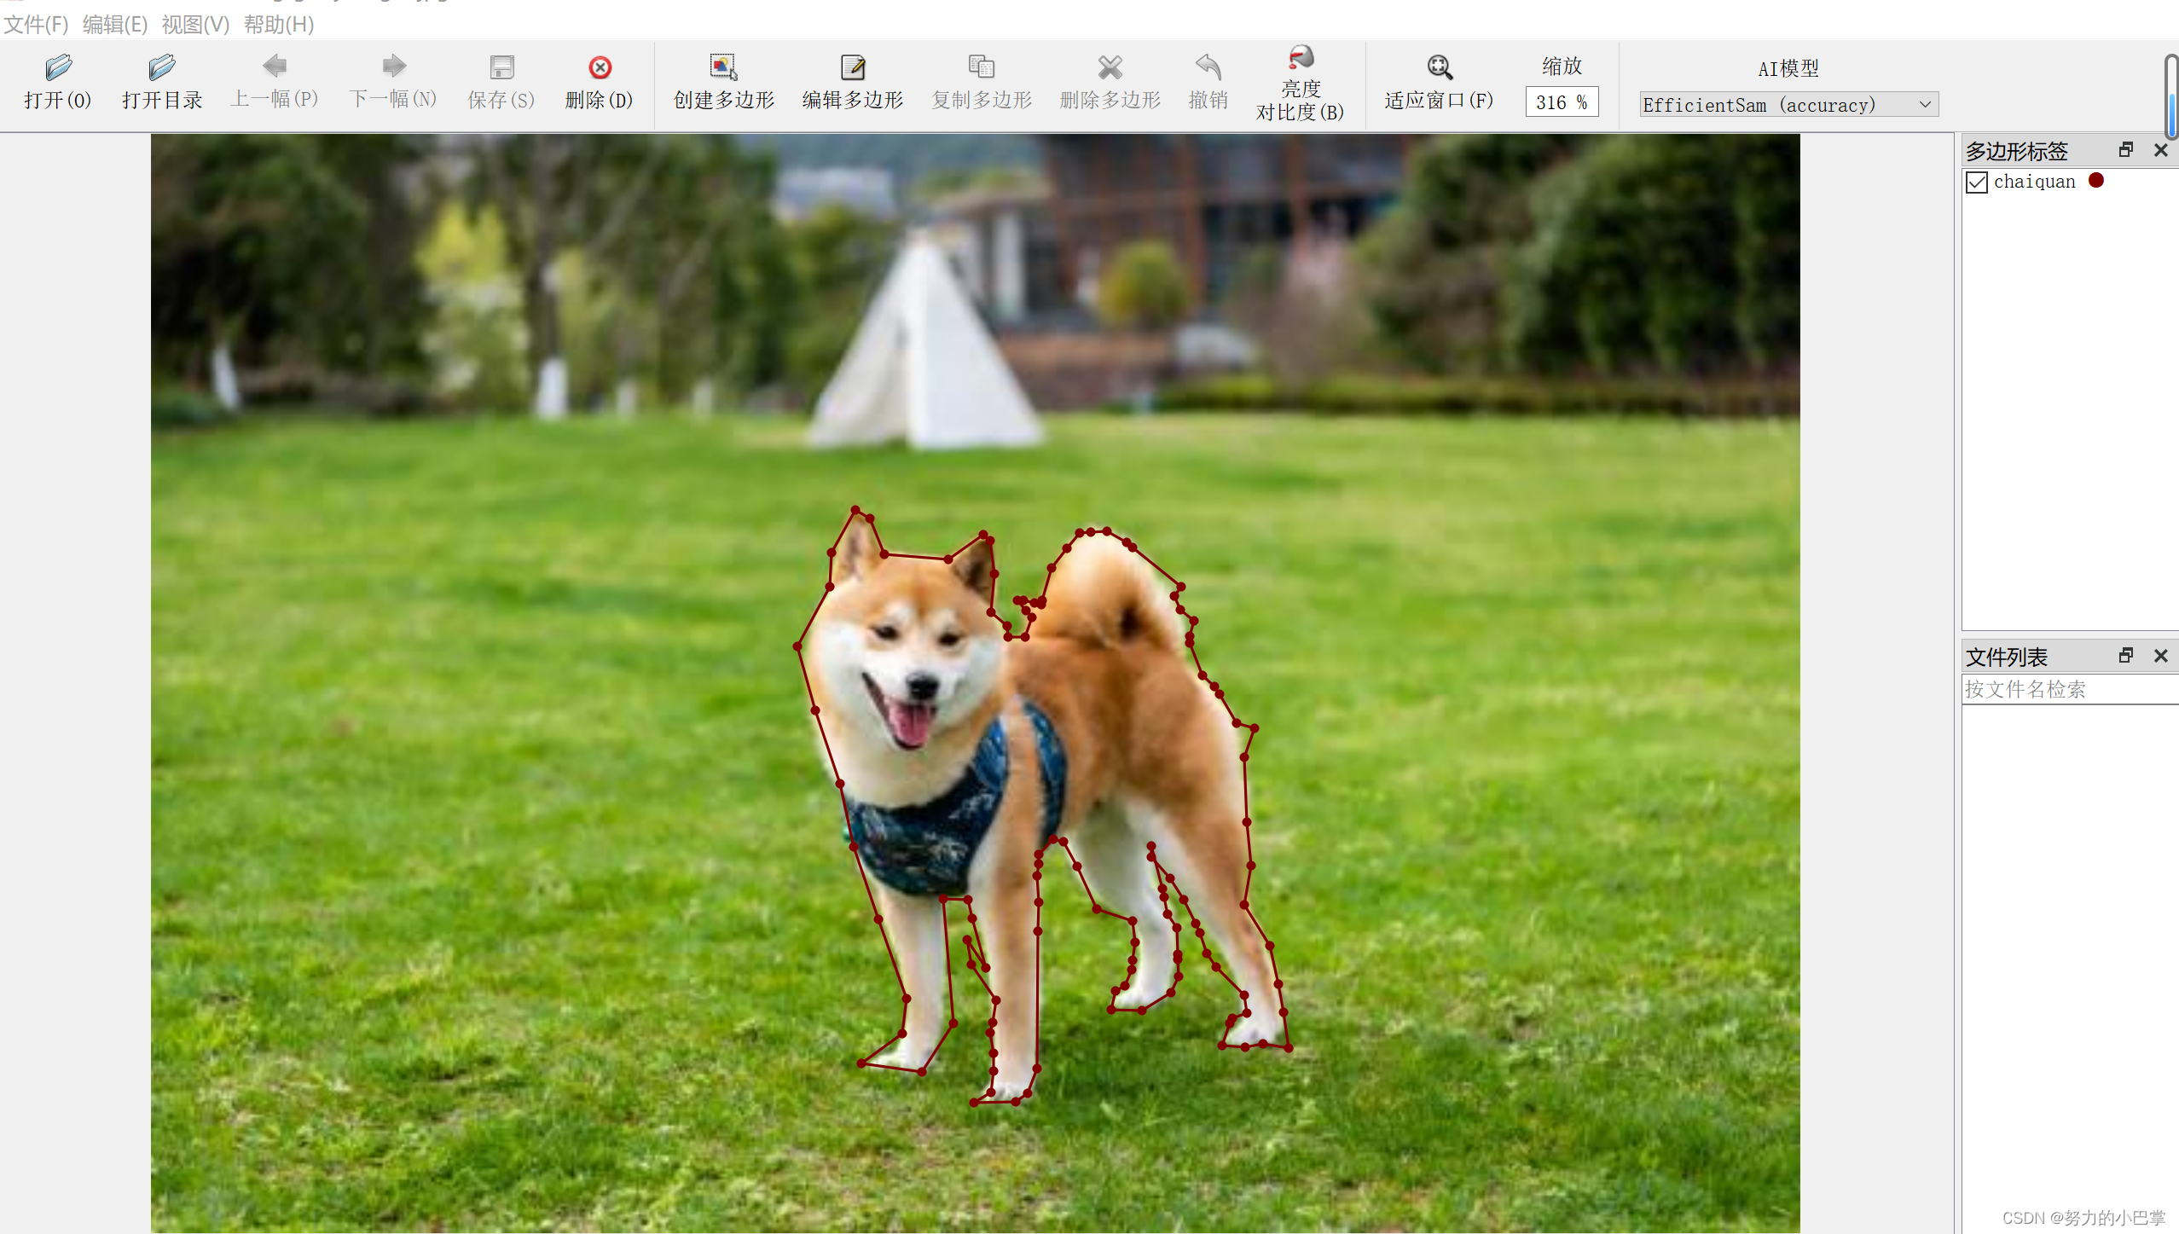Click the zoom percentage box showing 316
Screen dimensions: 2179x1234
pyautogui.click(x=1561, y=102)
